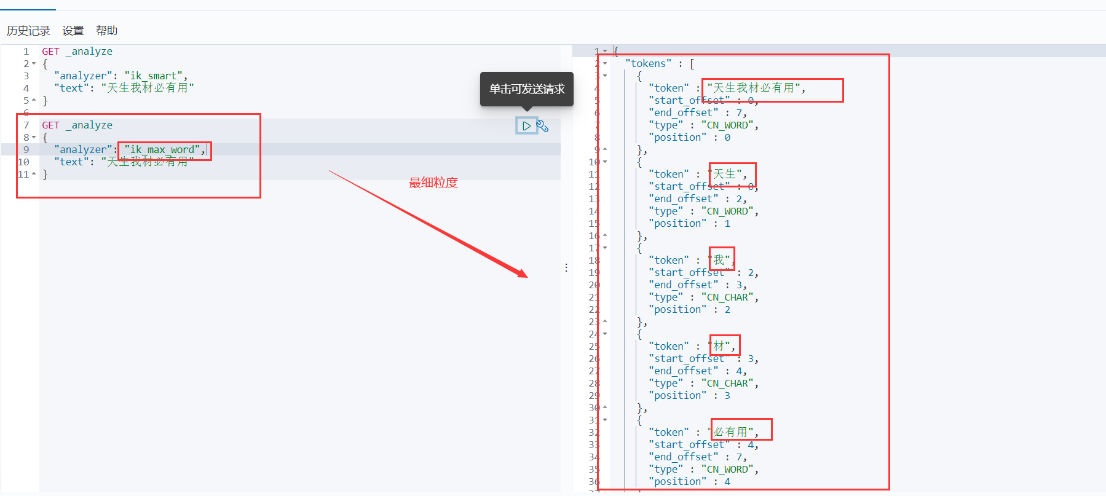Click token value "必有用" in output
This screenshot has width=1106, height=496.
(x=730, y=433)
